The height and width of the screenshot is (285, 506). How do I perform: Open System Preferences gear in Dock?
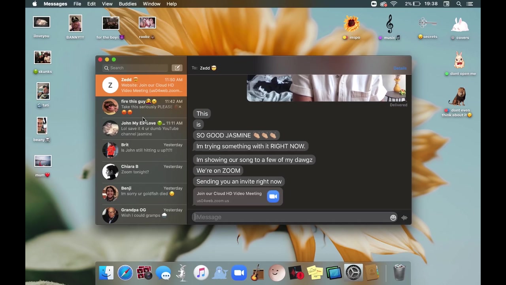point(353,273)
